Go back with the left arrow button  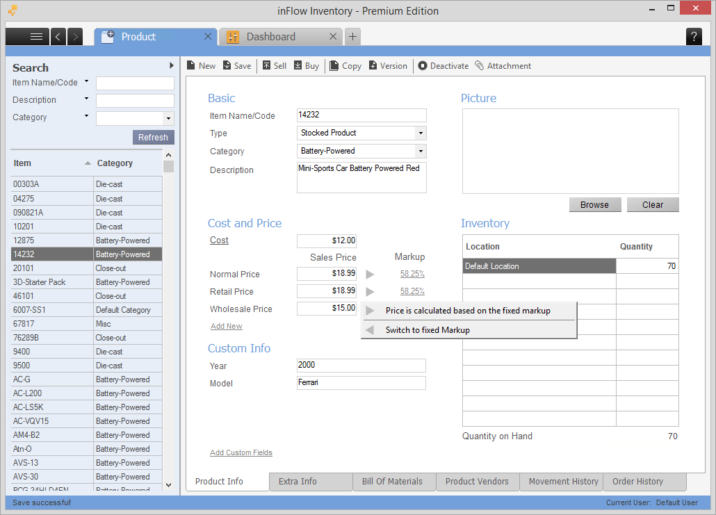pos(58,37)
